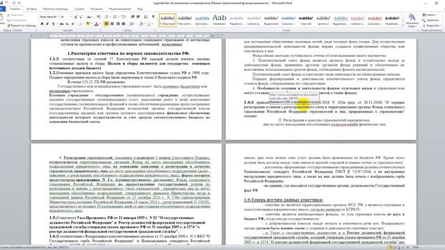Switch to print layout view in status bar
445x250 pixels.
click(x=391, y=247)
